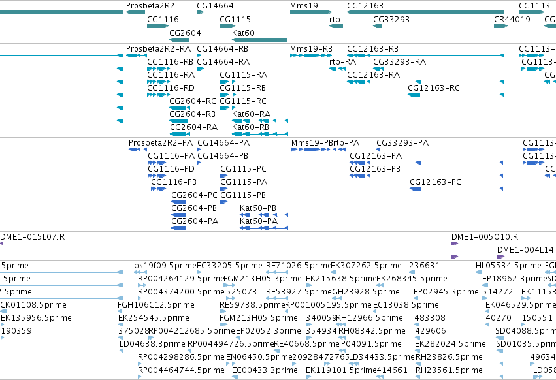Image resolution: width=556 pixels, height=380 pixels.
Task: Select the Kat60-PA protein feature
Action: point(264,228)
